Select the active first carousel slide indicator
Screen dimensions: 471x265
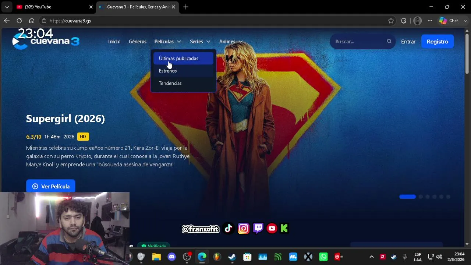(x=407, y=197)
